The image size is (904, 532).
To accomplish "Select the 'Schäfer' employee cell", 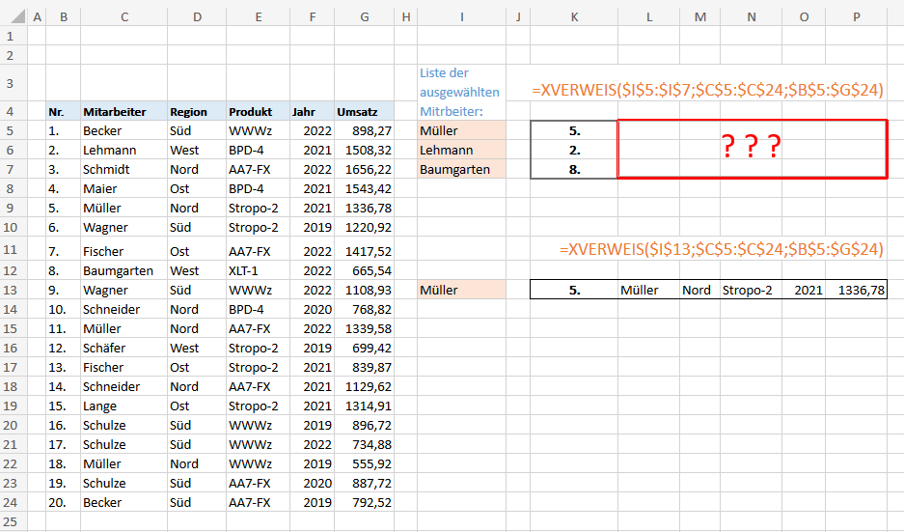I will (x=123, y=348).
